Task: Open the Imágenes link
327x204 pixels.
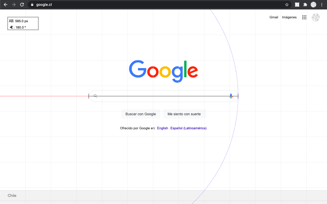Action: 289,17
